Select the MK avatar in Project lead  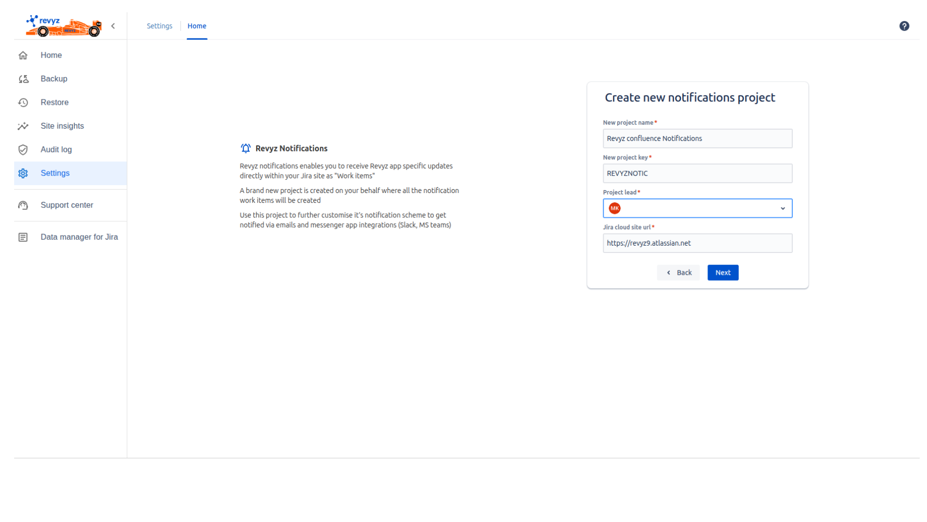(x=615, y=209)
